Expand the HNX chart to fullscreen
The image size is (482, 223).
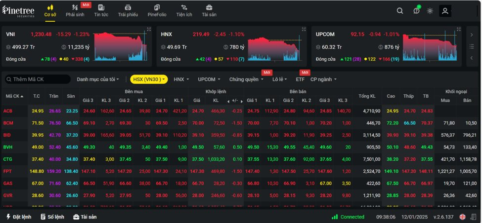[304, 30]
